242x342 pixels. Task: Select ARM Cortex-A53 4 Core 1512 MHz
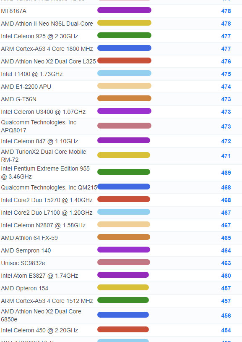pyautogui.click(x=47, y=301)
